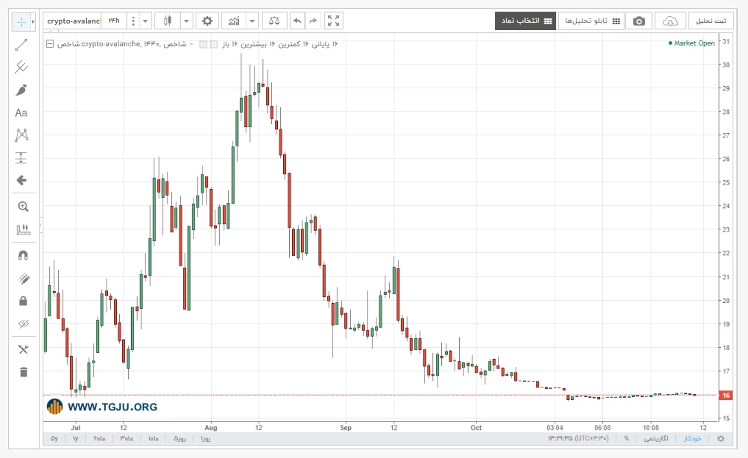Screen dimensions: 748x458
Task: Select the ۶ماه six-month range
Action: point(99,439)
